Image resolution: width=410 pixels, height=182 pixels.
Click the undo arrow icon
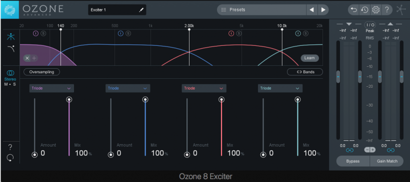(x=354, y=10)
